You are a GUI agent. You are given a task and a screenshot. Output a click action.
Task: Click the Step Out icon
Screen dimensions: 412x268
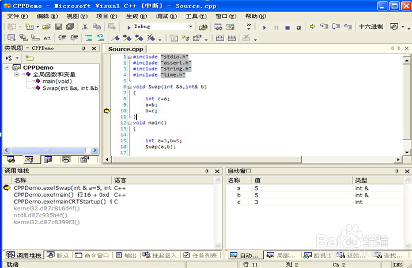coord(347,27)
